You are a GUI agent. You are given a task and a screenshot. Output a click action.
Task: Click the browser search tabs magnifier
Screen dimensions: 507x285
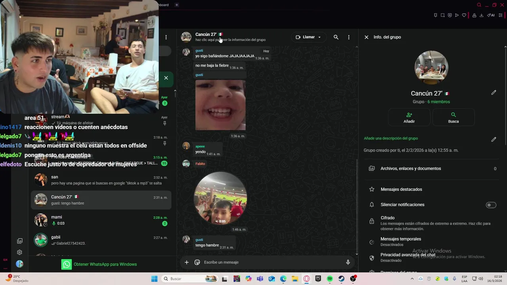pyautogui.click(x=479, y=5)
